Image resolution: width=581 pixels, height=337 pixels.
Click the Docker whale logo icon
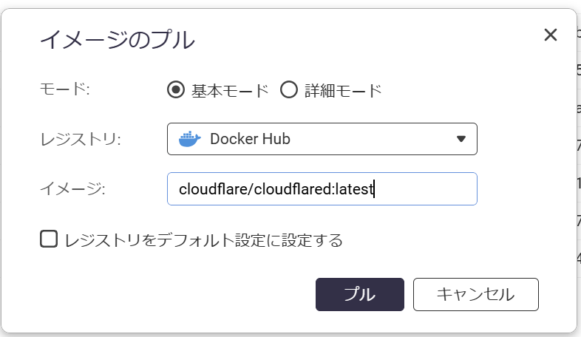coord(189,138)
